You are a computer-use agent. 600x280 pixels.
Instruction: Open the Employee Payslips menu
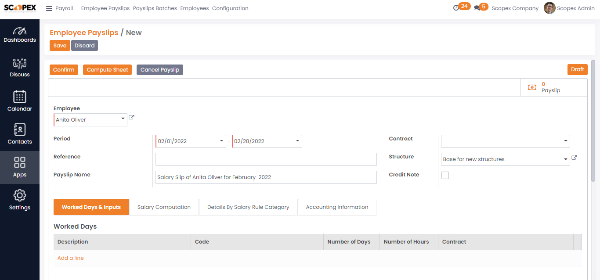pyautogui.click(x=105, y=8)
